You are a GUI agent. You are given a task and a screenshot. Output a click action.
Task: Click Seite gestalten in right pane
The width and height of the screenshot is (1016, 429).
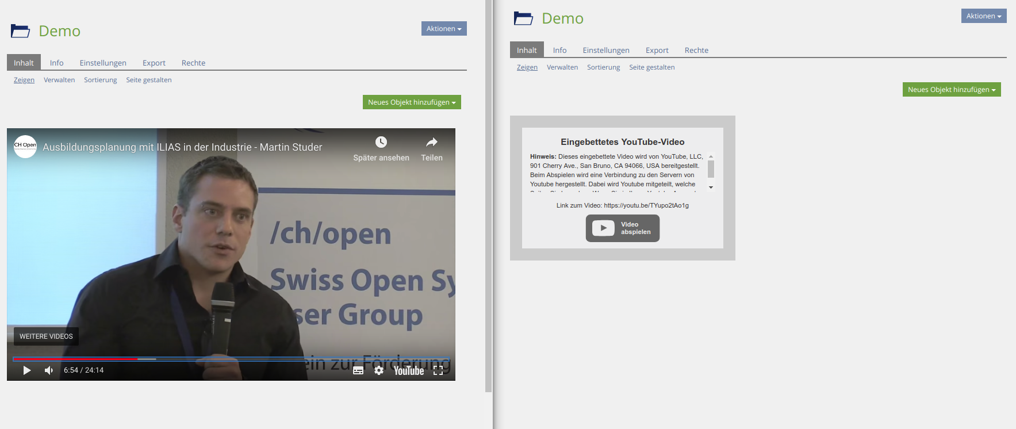(x=652, y=67)
